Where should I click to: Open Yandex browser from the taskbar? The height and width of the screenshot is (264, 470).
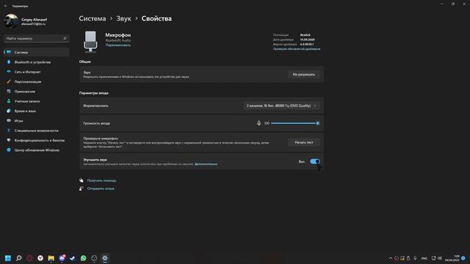coord(40,258)
